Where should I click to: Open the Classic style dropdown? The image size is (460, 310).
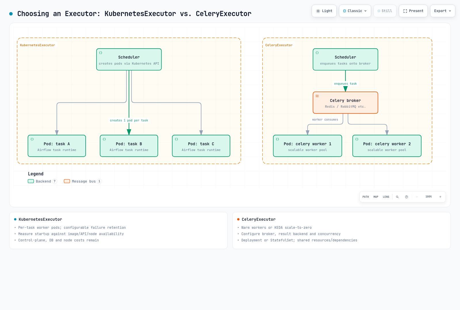click(355, 11)
